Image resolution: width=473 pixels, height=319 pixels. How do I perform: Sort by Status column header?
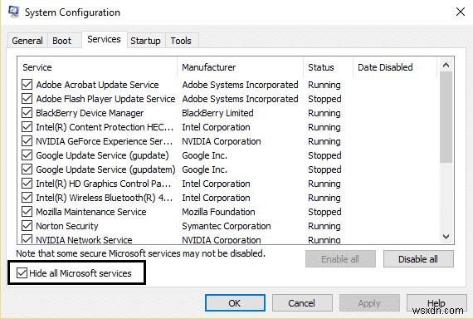pyautogui.click(x=329, y=67)
